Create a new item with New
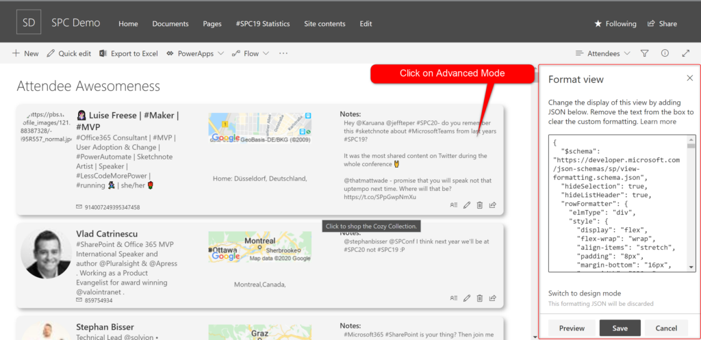The image size is (701, 340). point(25,53)
